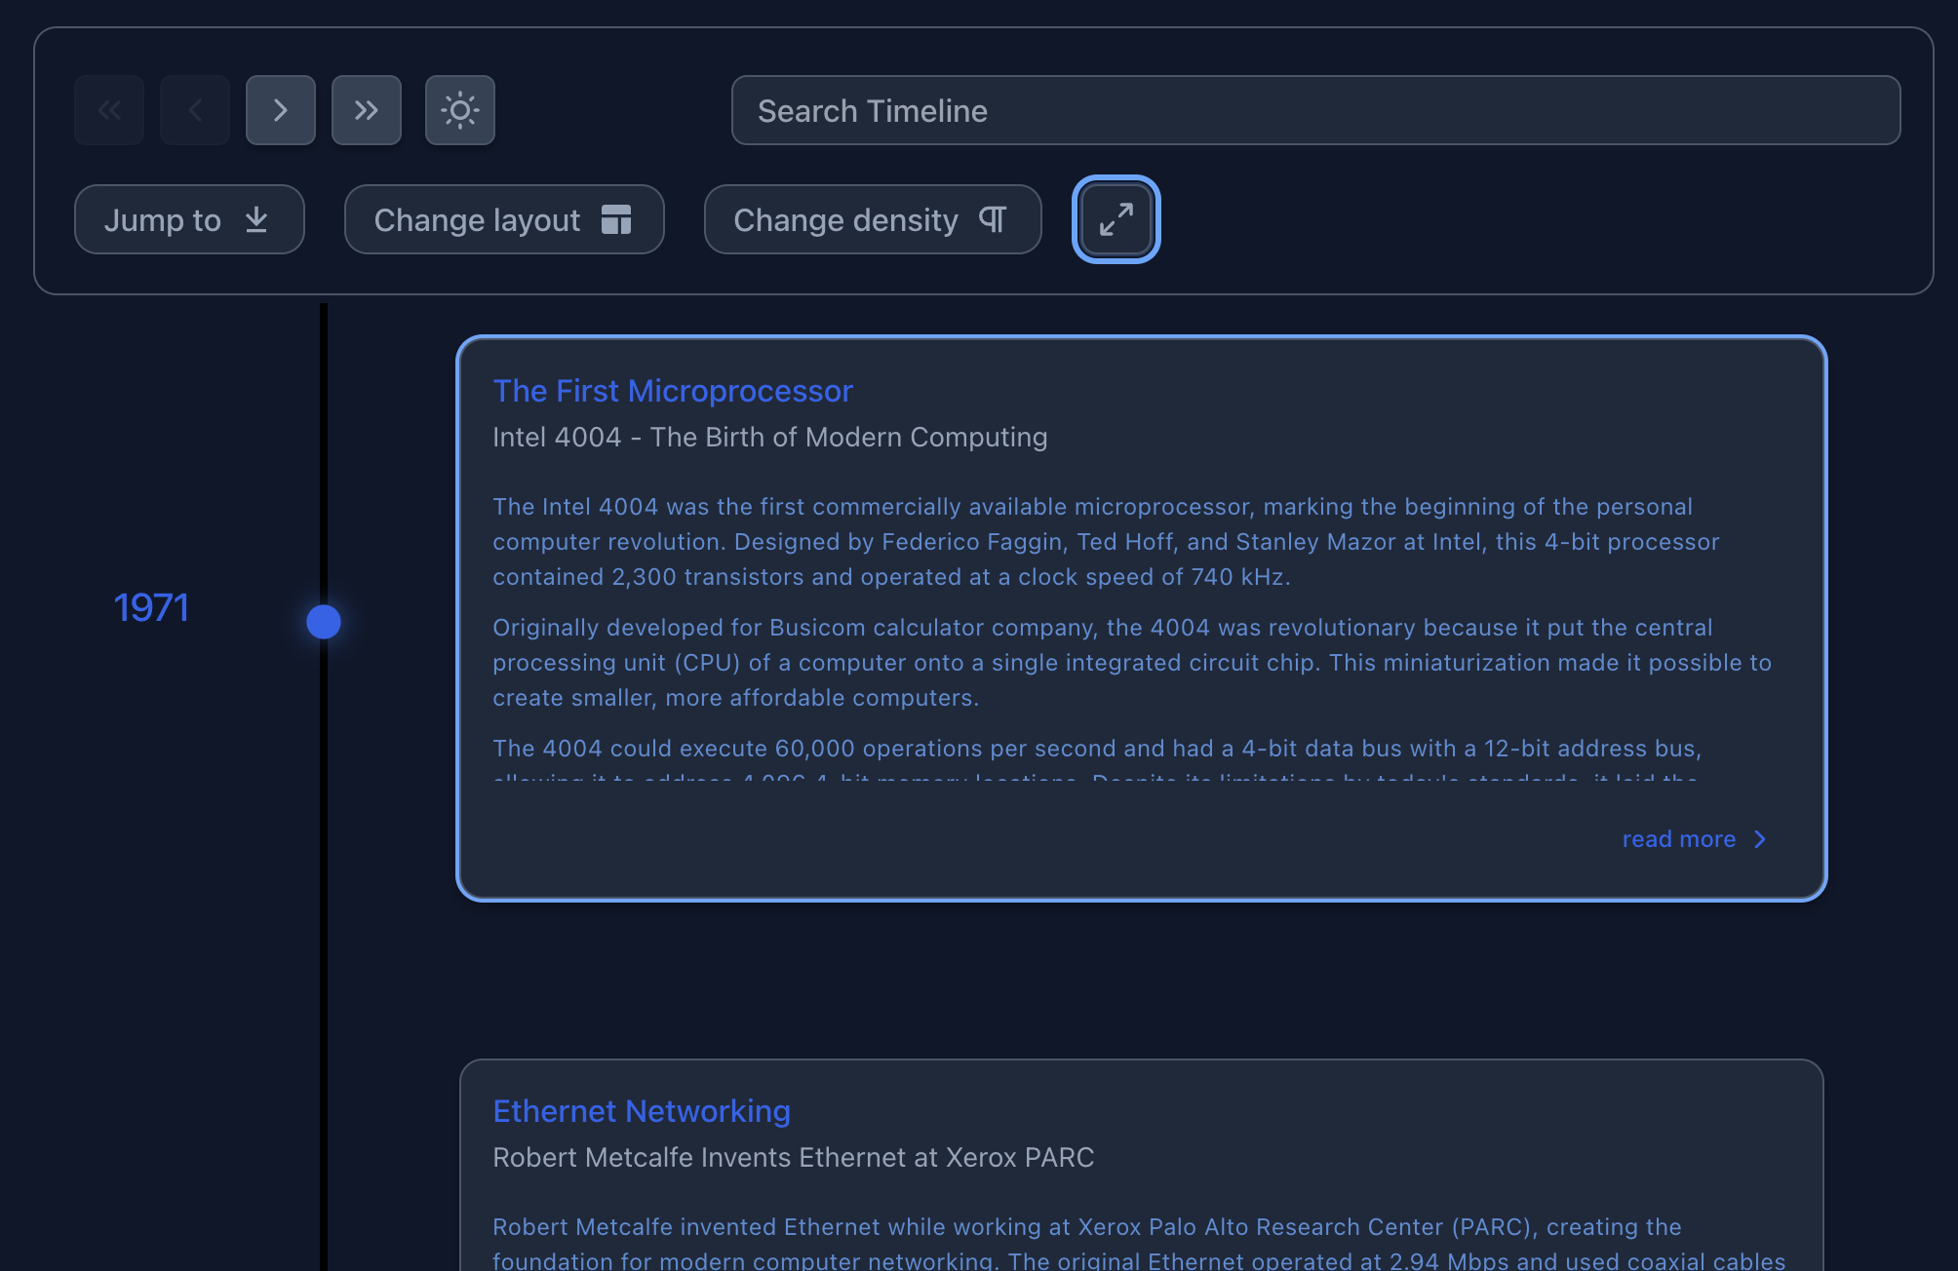Go to previous timeline item
The width and height of the screenshot is (1958, 1271).
pyautogui.click(x=195, y=110)
